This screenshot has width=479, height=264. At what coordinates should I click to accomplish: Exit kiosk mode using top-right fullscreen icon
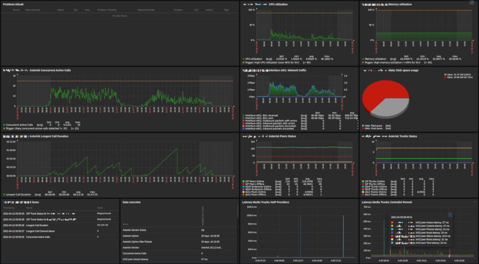pyautogui.click(x=472, y=2)
